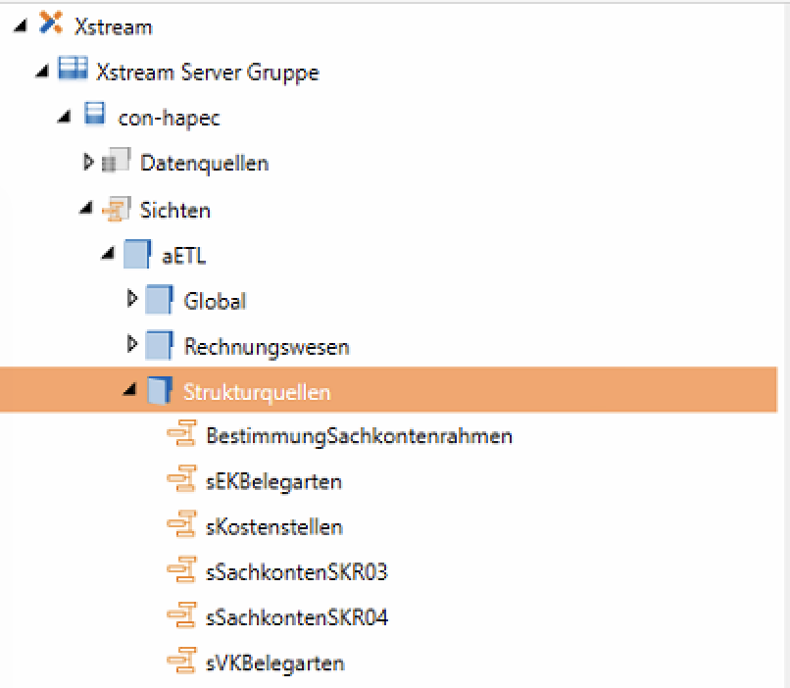Expand the Datenquellen node
790x688 pixels.
pyautogui.click(x=89, y=162)
